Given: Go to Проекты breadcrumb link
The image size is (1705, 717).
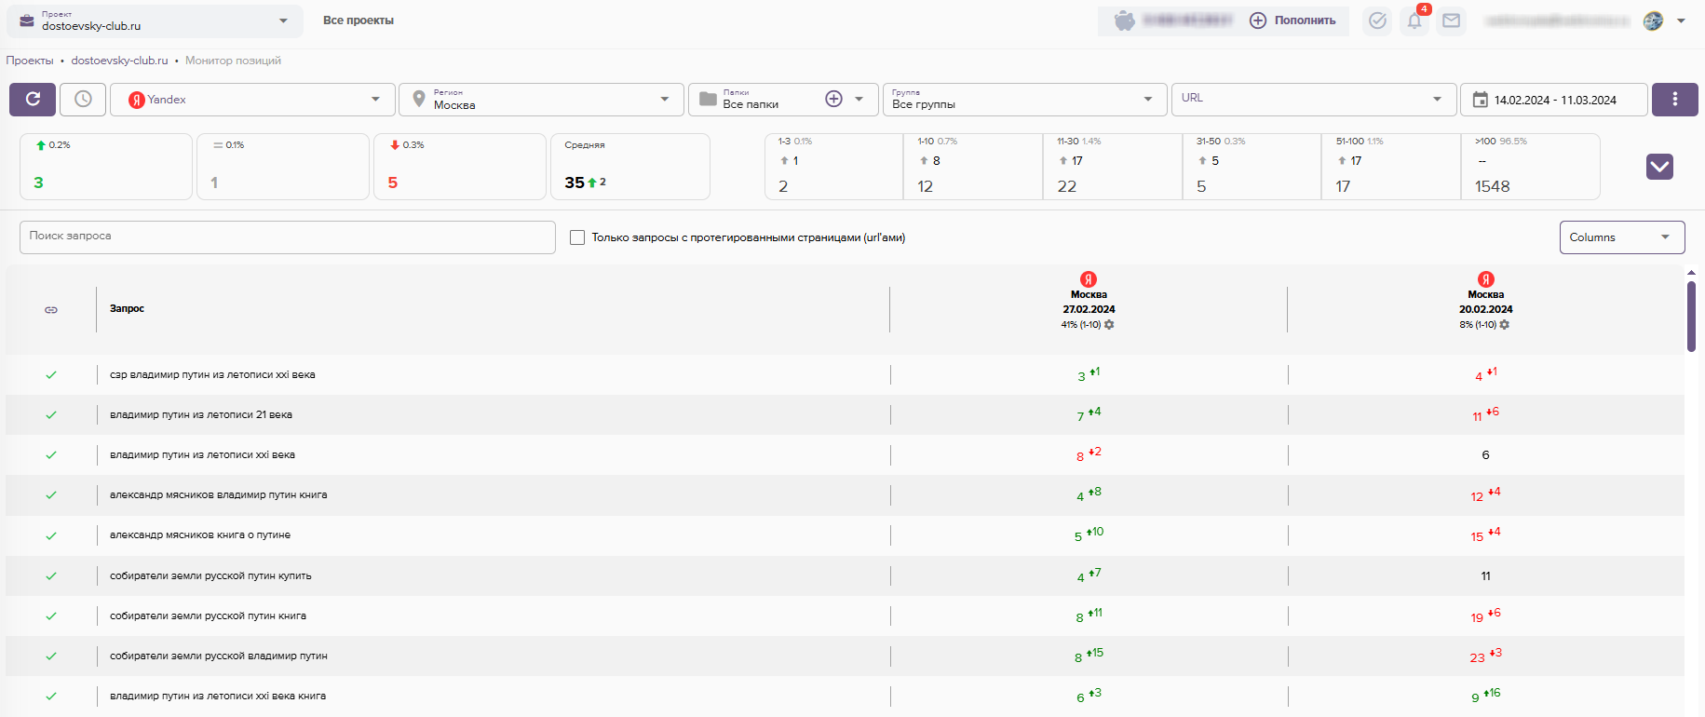Looking at the screenshot, I should [30, 61].
